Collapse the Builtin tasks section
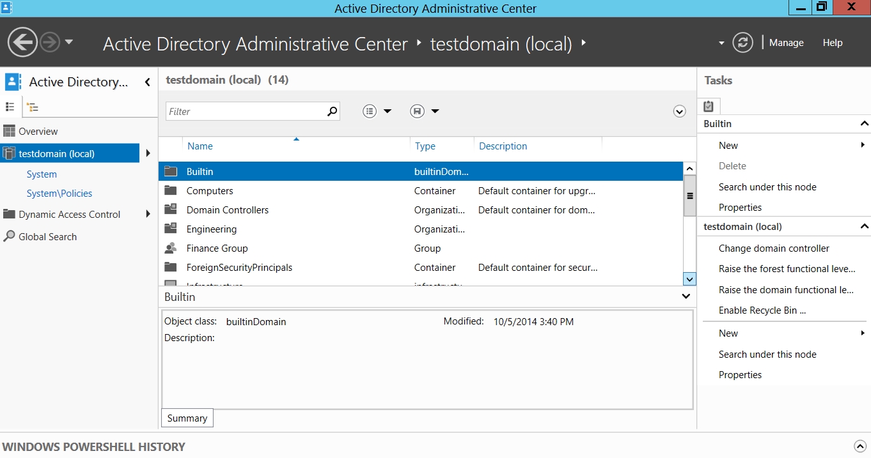This screenshot has height=458, width=871. (865, 124)
